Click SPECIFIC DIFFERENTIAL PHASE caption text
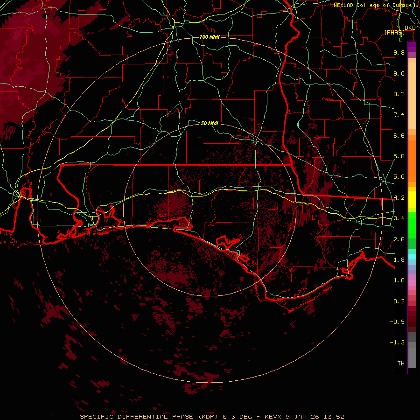420x420 pixels. click(136, 417)
